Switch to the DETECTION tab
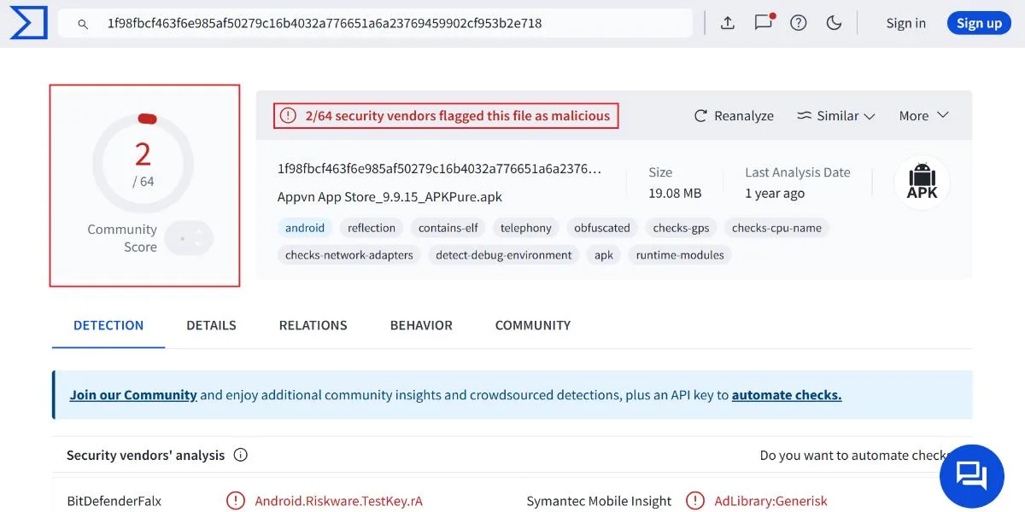Screen dimensions: 1025x512 tap(108, 325)
